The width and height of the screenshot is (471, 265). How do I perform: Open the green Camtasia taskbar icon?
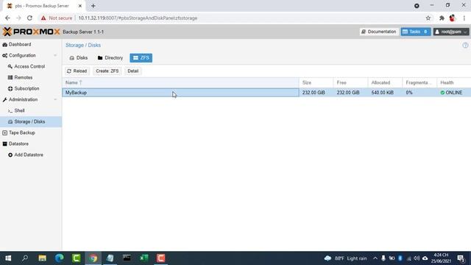pyautogui.click(x=77, y=258)
